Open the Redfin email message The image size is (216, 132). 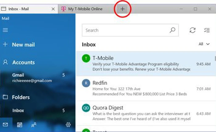coord(146,88)
